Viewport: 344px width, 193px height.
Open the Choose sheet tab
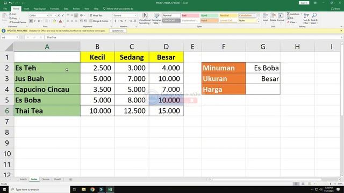click(x=45, y=179)
